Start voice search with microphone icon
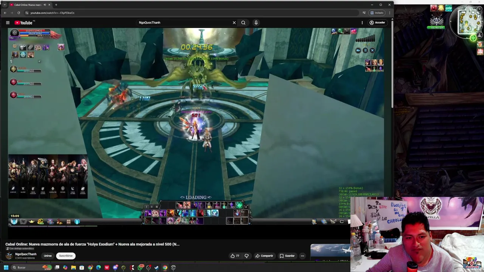This screenshot has width=484, height=272. (x=256, y=23)
